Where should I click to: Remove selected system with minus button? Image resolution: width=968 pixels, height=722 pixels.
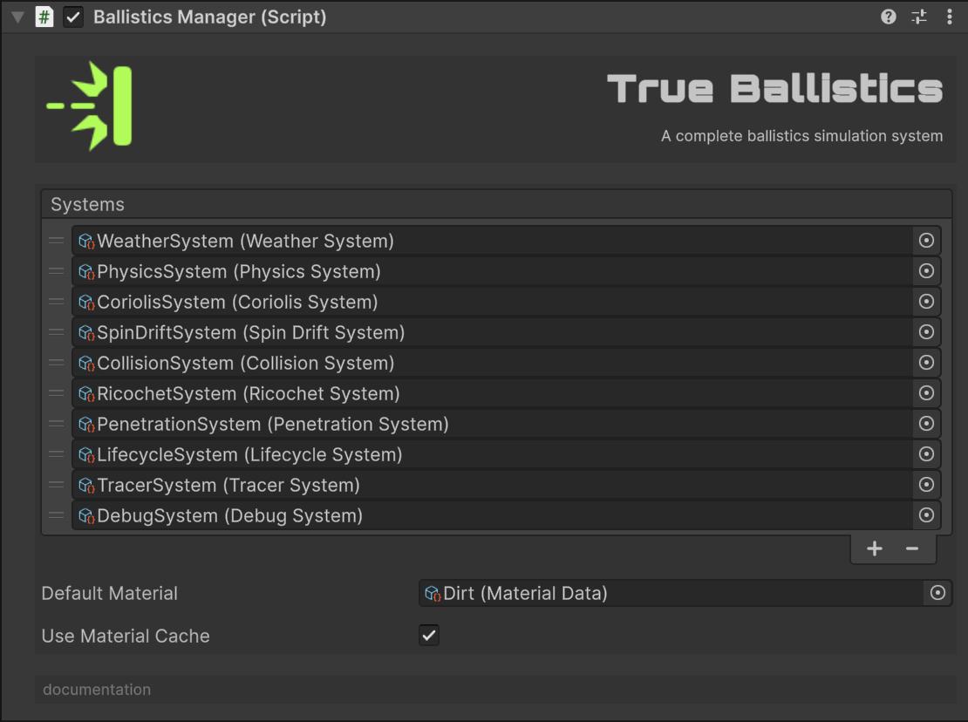click(x=912, y=548)
